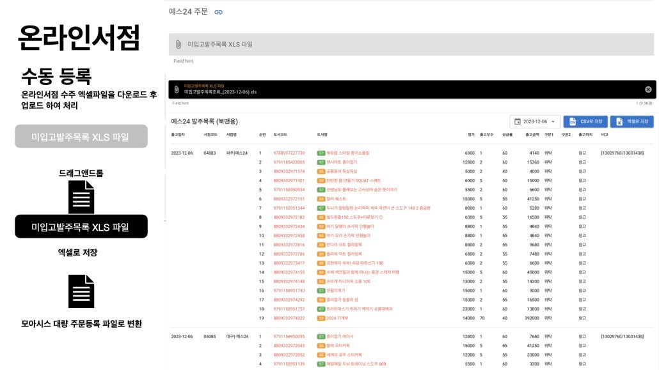Click the CSV로 저장 button

pos(585,121)
